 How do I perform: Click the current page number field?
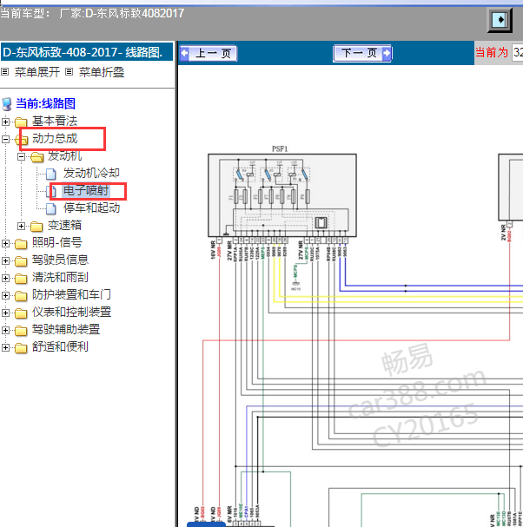point(517,52)
